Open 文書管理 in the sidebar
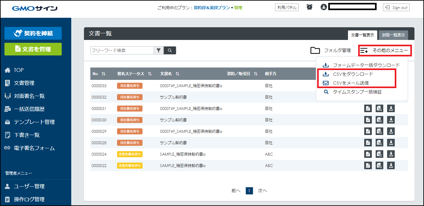424x206 pixels. tap(20, 83)
